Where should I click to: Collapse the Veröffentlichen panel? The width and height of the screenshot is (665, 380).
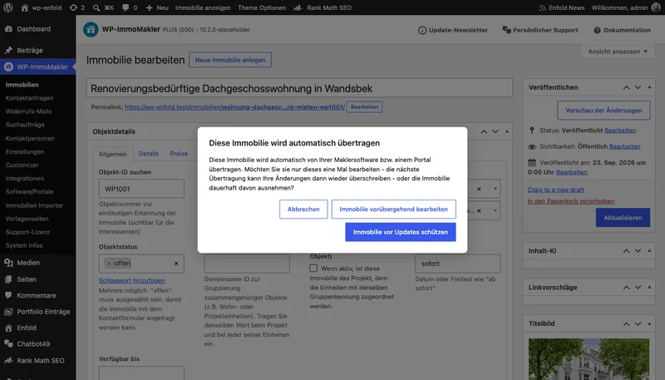point(649,87)
